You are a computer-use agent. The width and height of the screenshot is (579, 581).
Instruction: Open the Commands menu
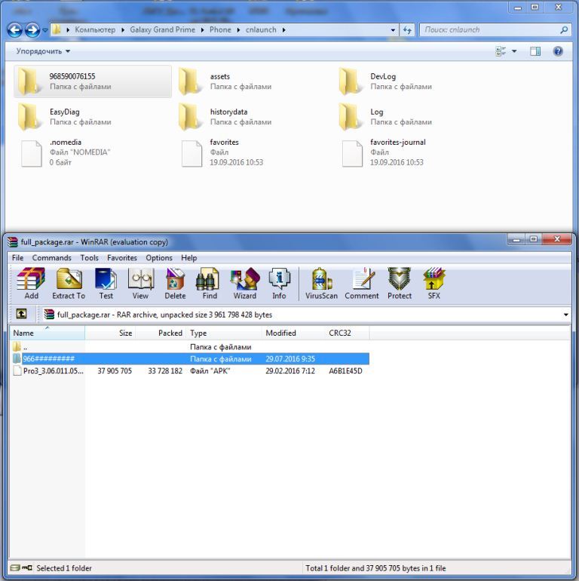51,258
